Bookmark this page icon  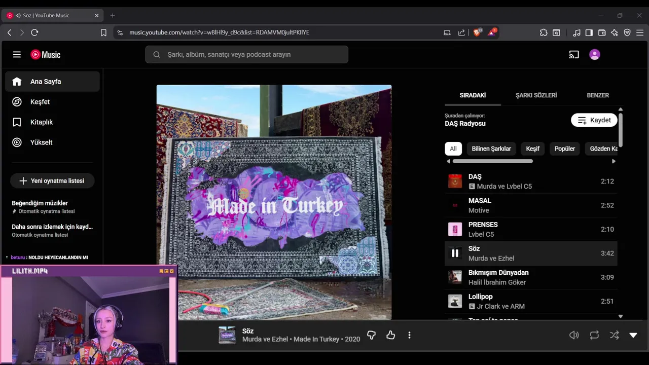[103, 32]
